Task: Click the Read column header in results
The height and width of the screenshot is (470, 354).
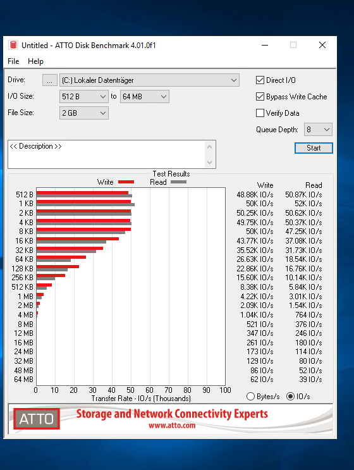Action: 314,185
